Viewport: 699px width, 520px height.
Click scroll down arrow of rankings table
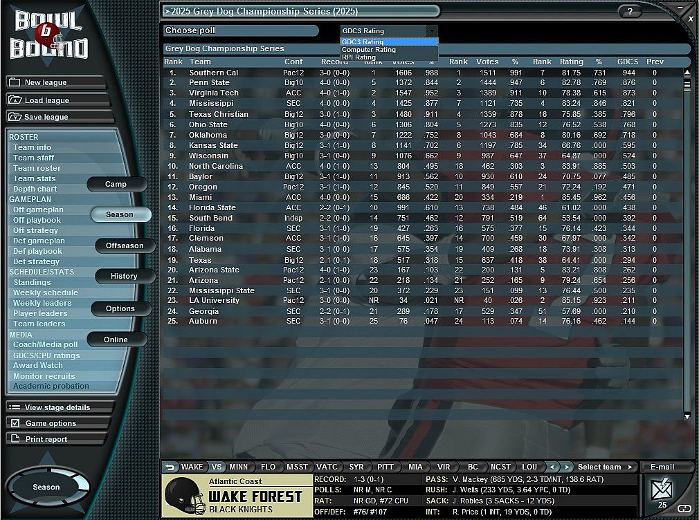point(687,417)
